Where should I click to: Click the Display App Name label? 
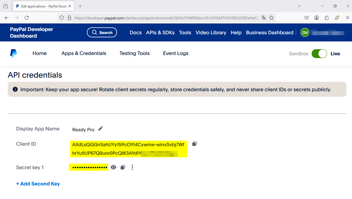38,129
